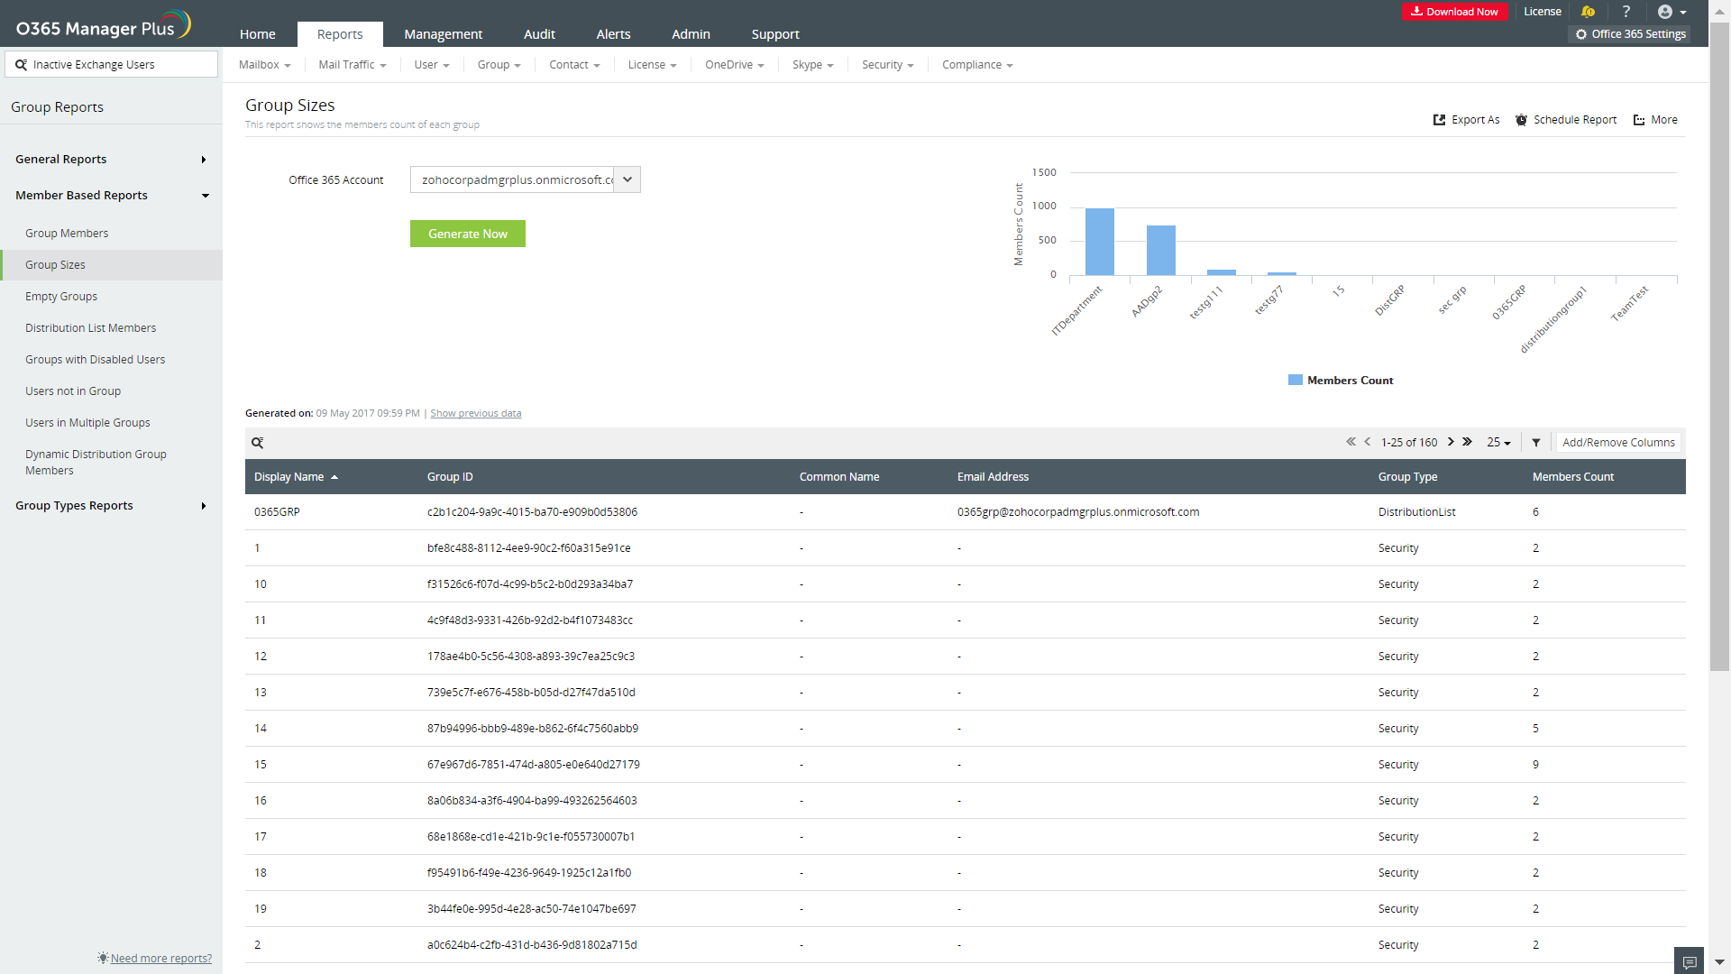Click the table search magnifier icon
The height and width of the screenshot is (974, 1731).
(257, 443)
